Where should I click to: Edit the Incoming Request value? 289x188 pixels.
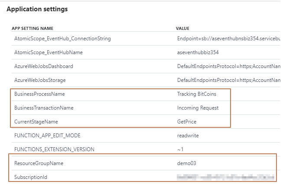198,108
